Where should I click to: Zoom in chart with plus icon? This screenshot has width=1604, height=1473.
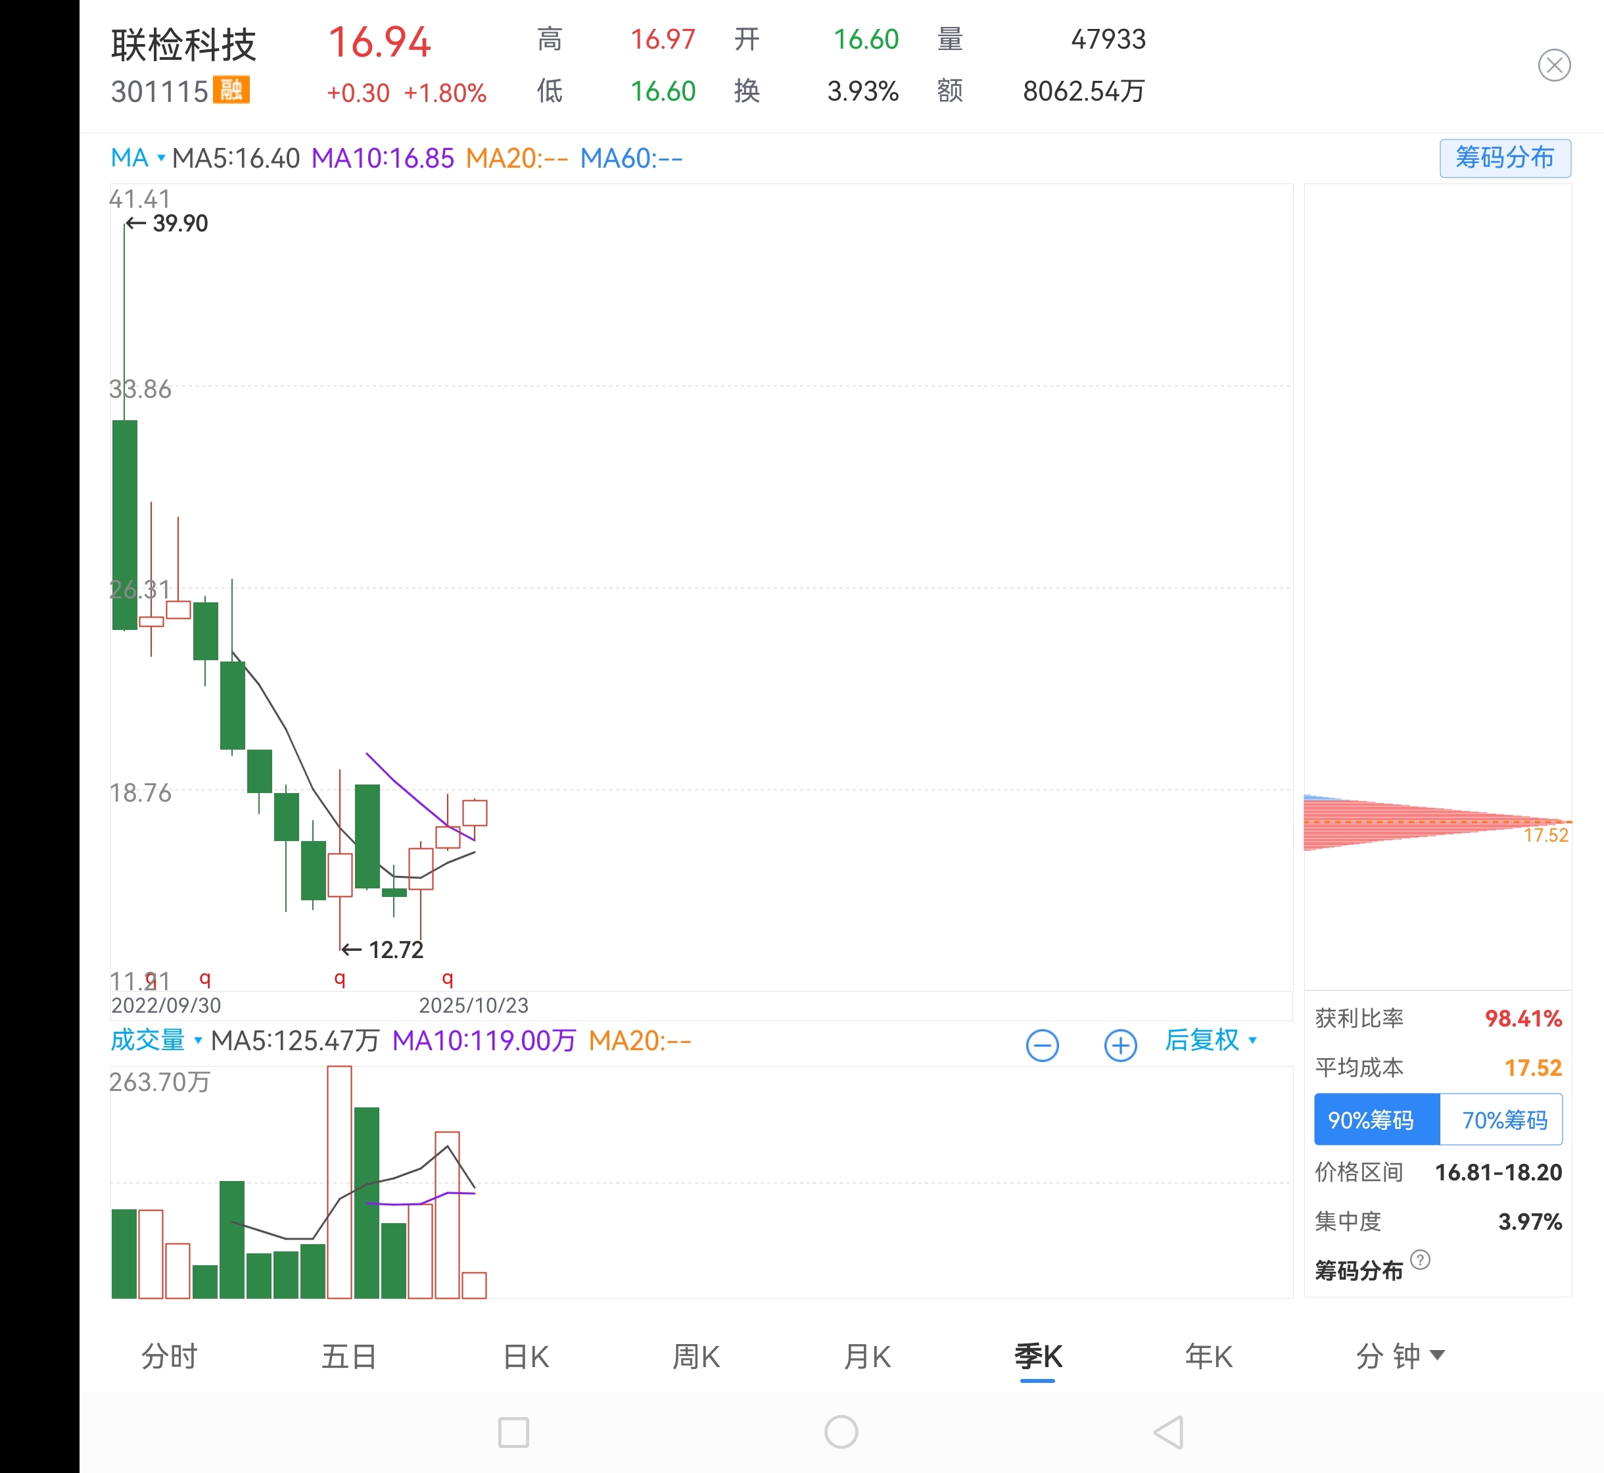coord(1120,1045)
